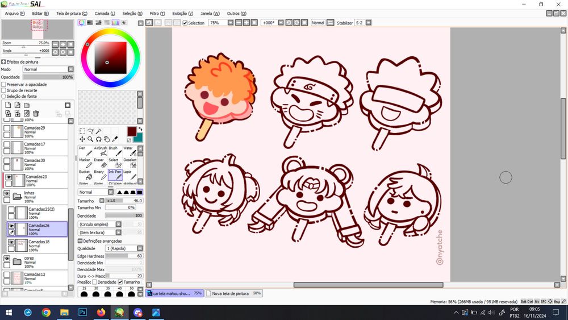Select the cores folder layer

tap(35, 261)
